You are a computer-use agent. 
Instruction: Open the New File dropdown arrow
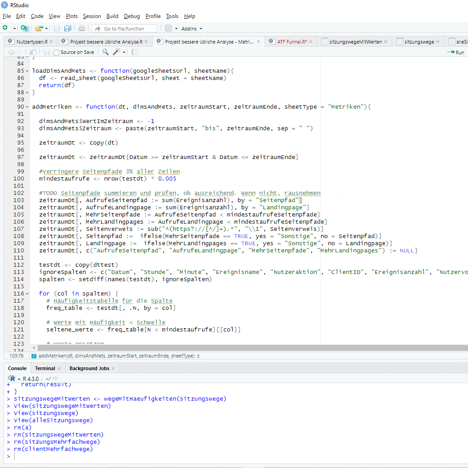14,29
